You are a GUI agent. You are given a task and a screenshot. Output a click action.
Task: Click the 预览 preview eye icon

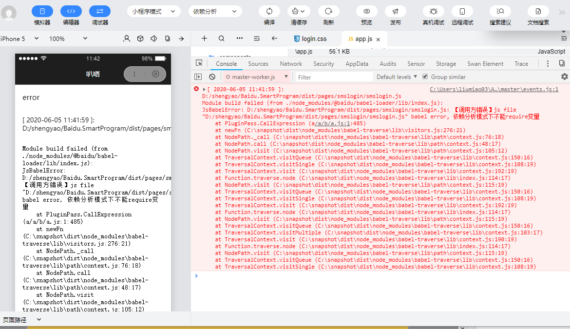point(366,11)
